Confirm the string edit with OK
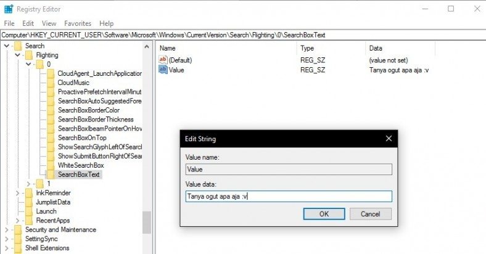This screenshot has width=486, height=254. point(324,214)
